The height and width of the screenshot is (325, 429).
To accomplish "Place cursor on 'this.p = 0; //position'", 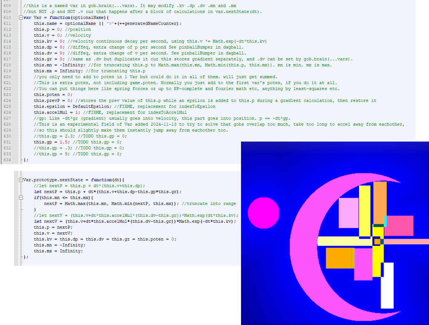I will (62, 30).
